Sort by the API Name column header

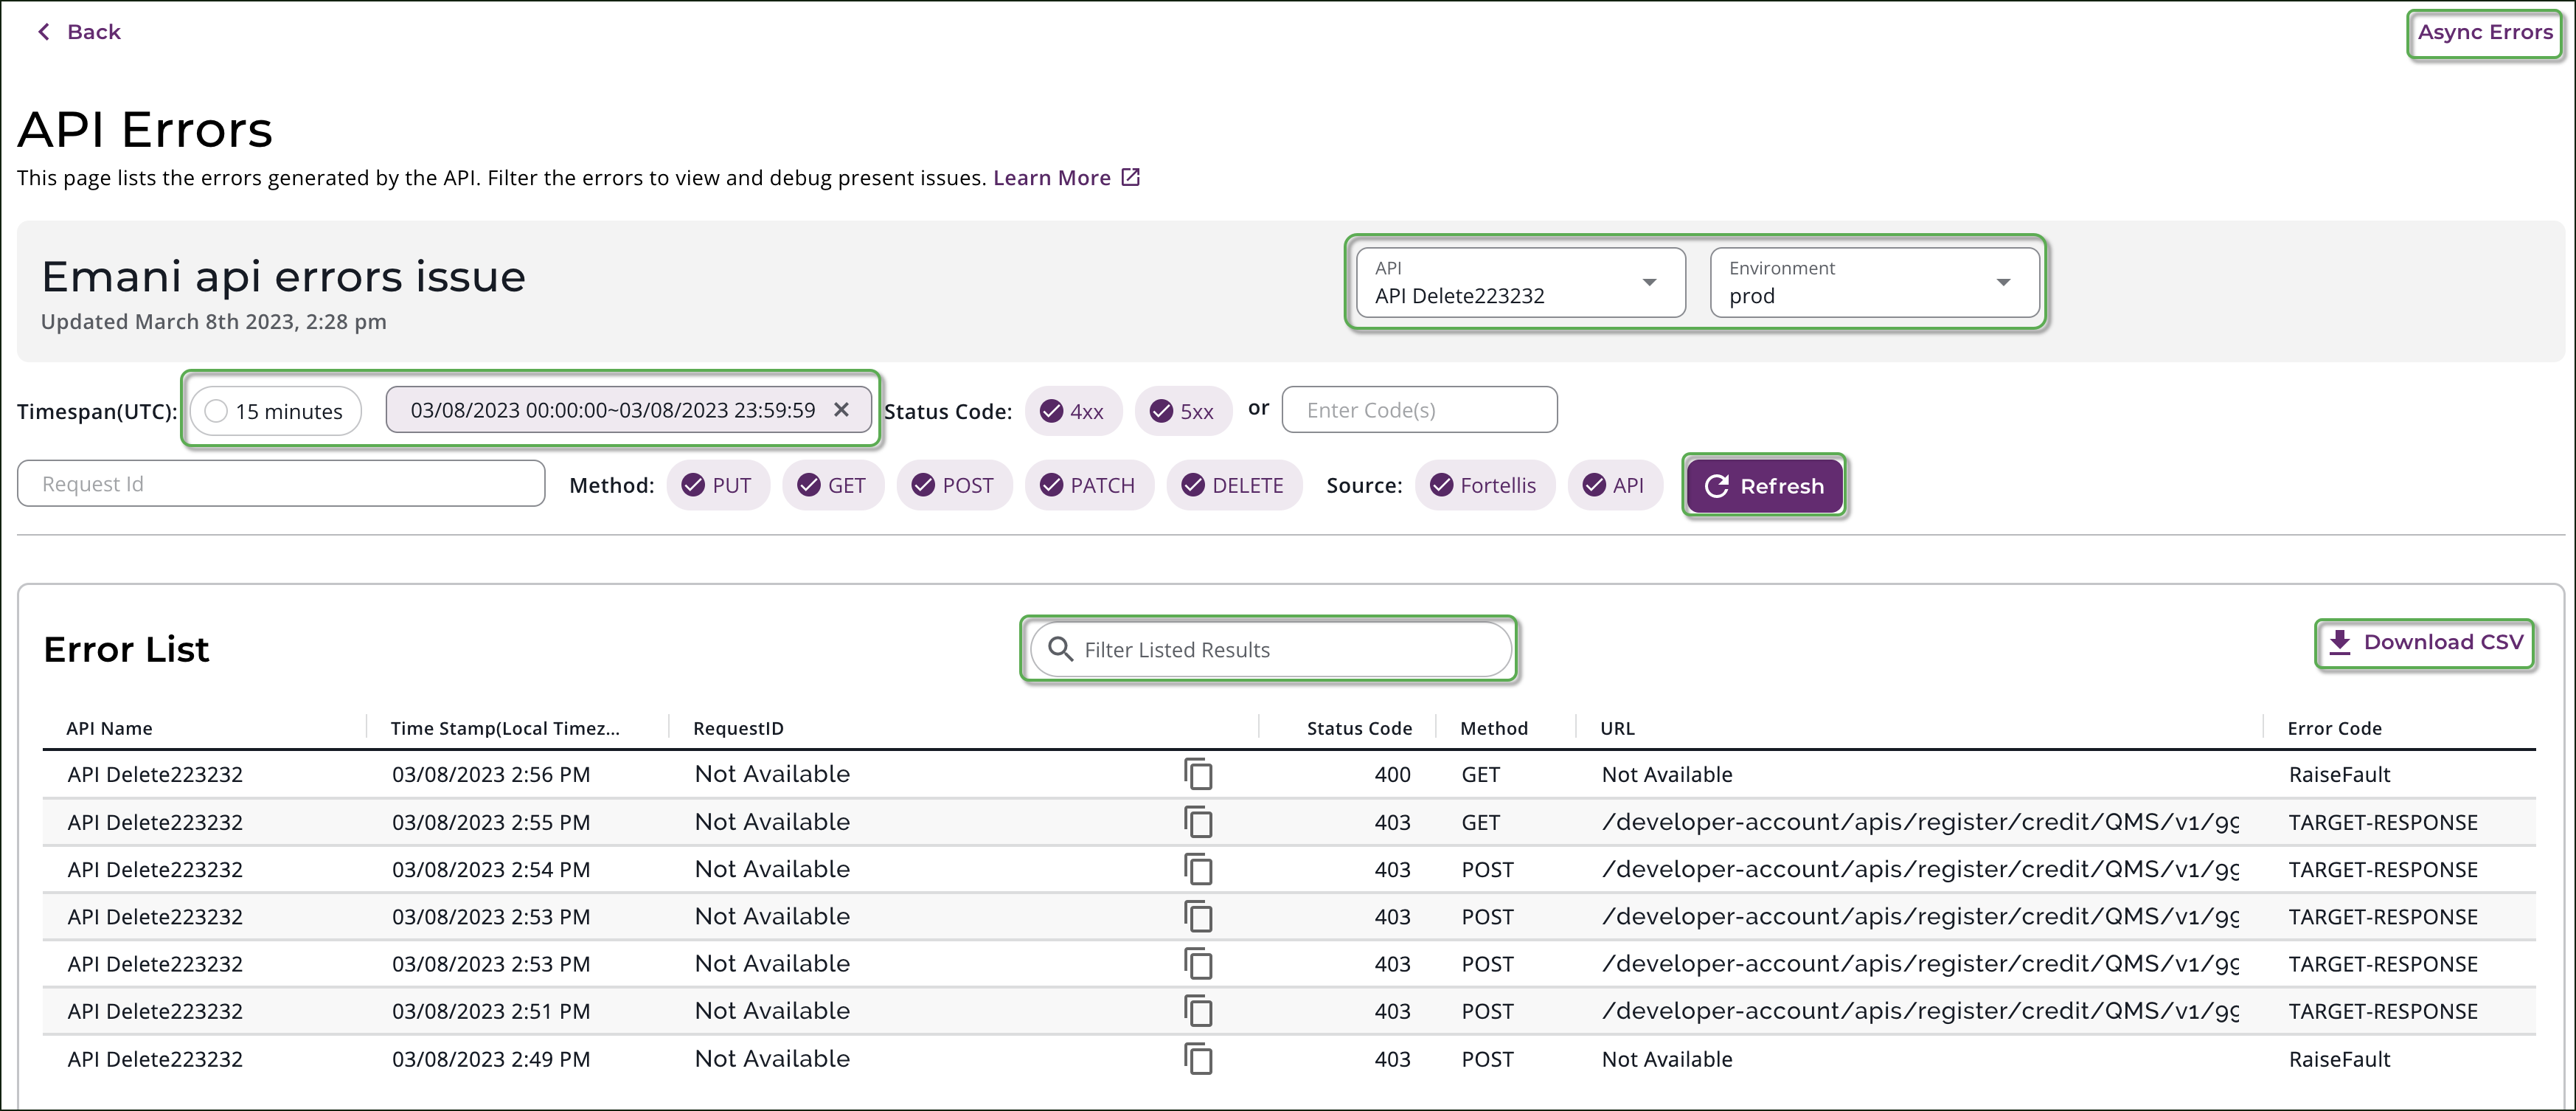pyautogui.click(x=109, y=728)
